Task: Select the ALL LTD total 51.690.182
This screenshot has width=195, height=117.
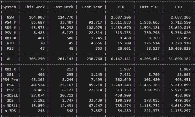Action: pyautogui.click(x=180, y=59)
